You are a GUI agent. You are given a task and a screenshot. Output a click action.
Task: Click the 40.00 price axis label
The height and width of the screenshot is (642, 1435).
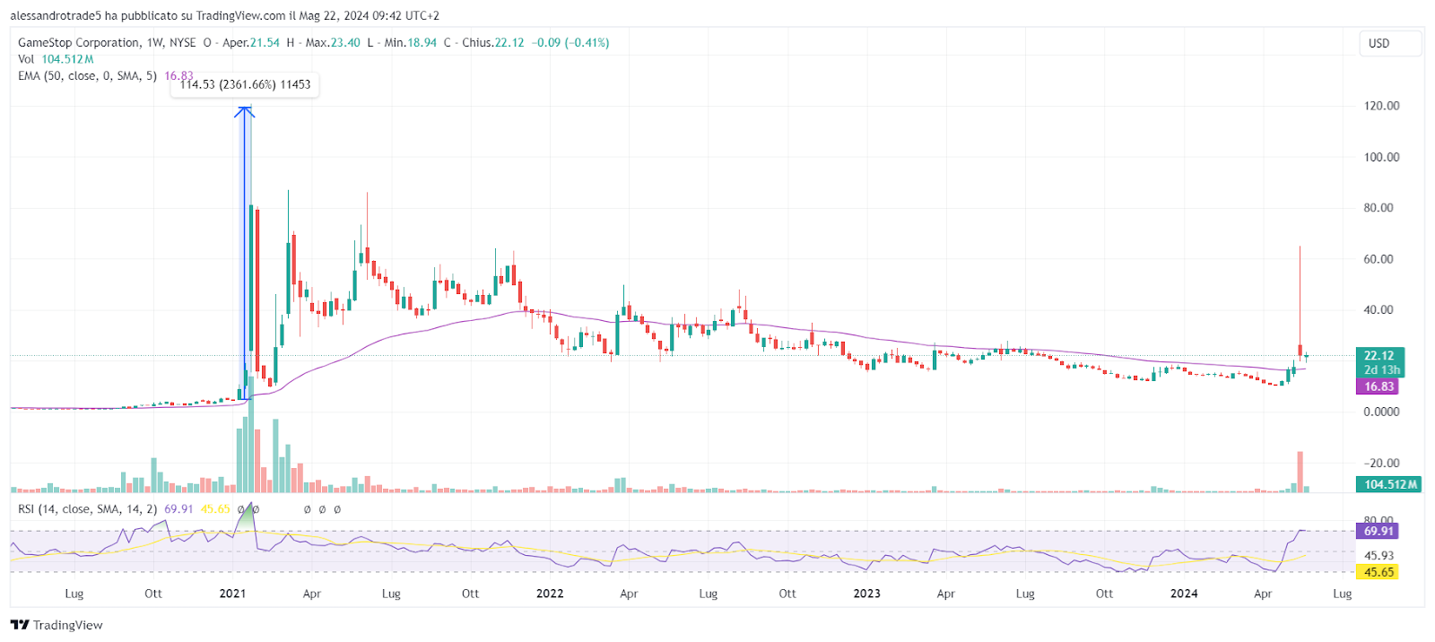pyautogui.click(x=1378, y=310)
